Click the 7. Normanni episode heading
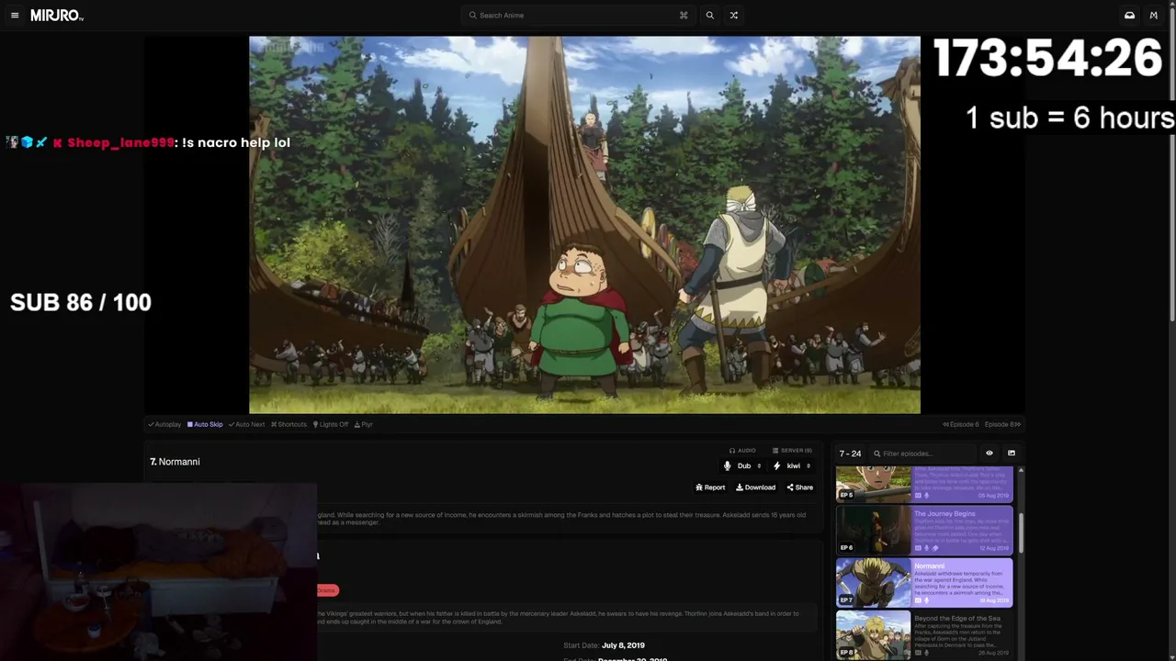 175,462
